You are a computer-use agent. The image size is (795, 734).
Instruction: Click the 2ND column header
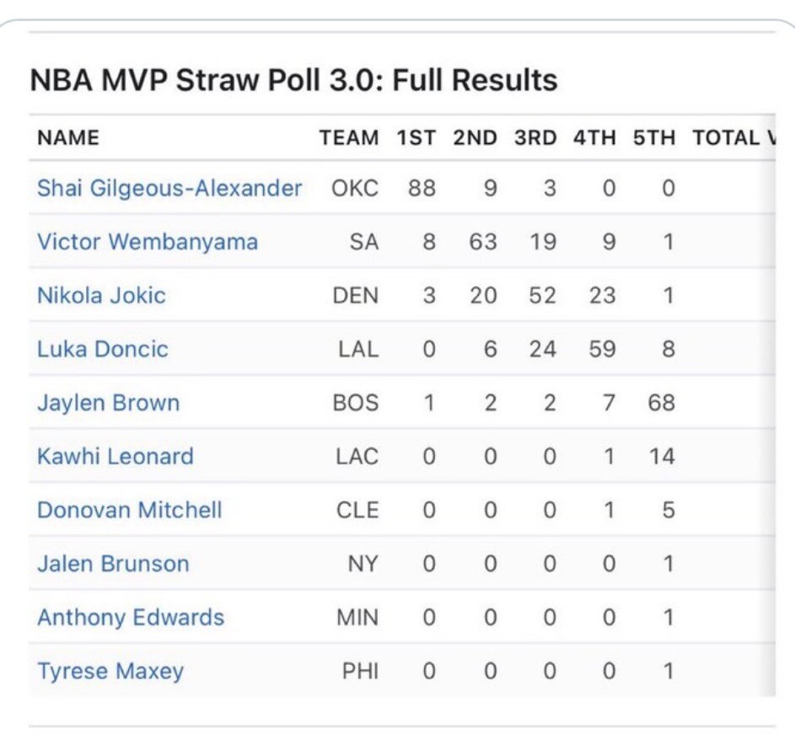coord(475,137)
